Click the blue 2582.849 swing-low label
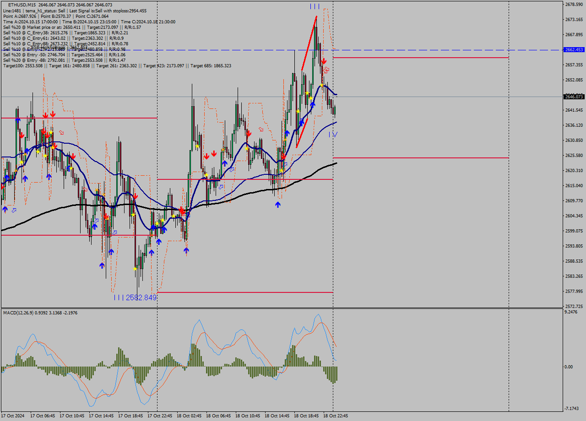586x421 pixels. tap(141, 297)
